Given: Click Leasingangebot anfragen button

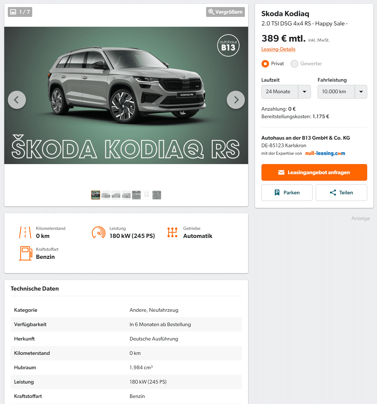Looking at the screenshot, I should (314, 172).
